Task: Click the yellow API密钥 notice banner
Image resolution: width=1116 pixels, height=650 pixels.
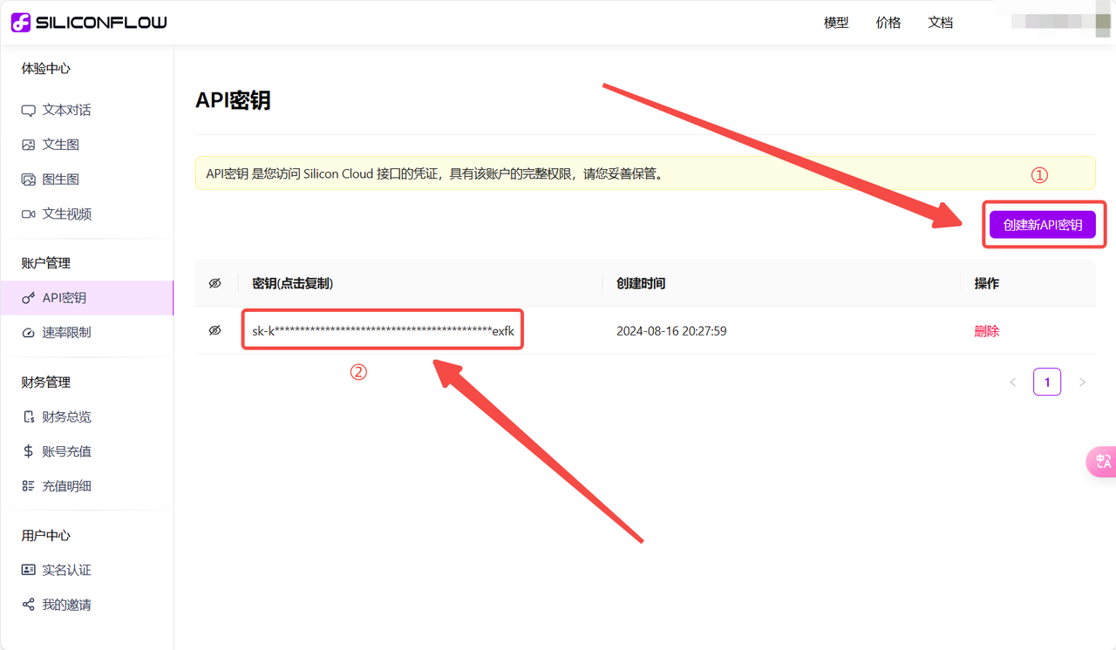Action: [645, 173]
